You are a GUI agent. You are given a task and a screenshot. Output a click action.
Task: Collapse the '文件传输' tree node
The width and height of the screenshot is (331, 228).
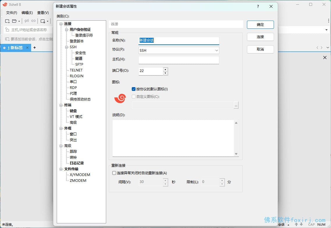pos(61,169)
